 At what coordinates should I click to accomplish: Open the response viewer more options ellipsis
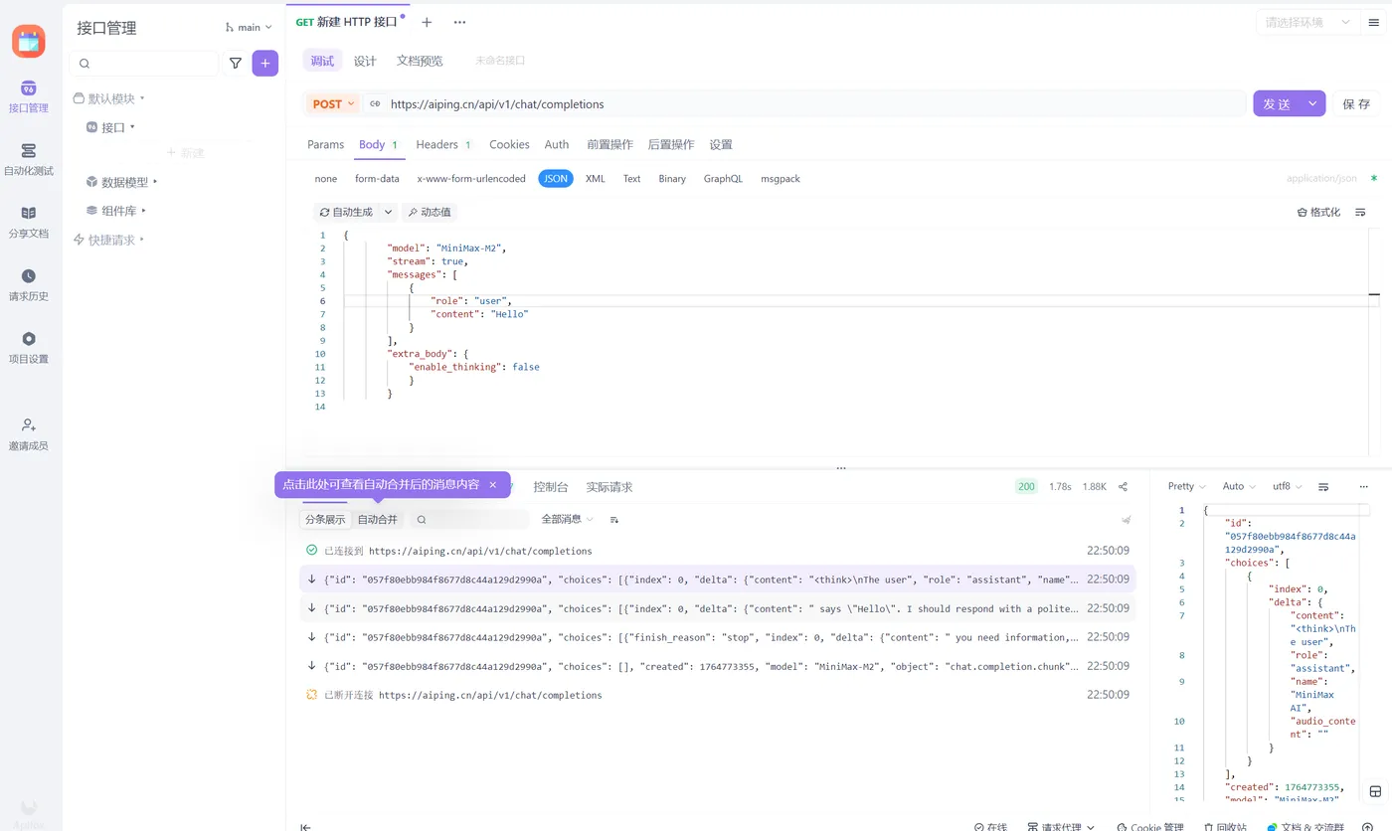coord(1363,487)
